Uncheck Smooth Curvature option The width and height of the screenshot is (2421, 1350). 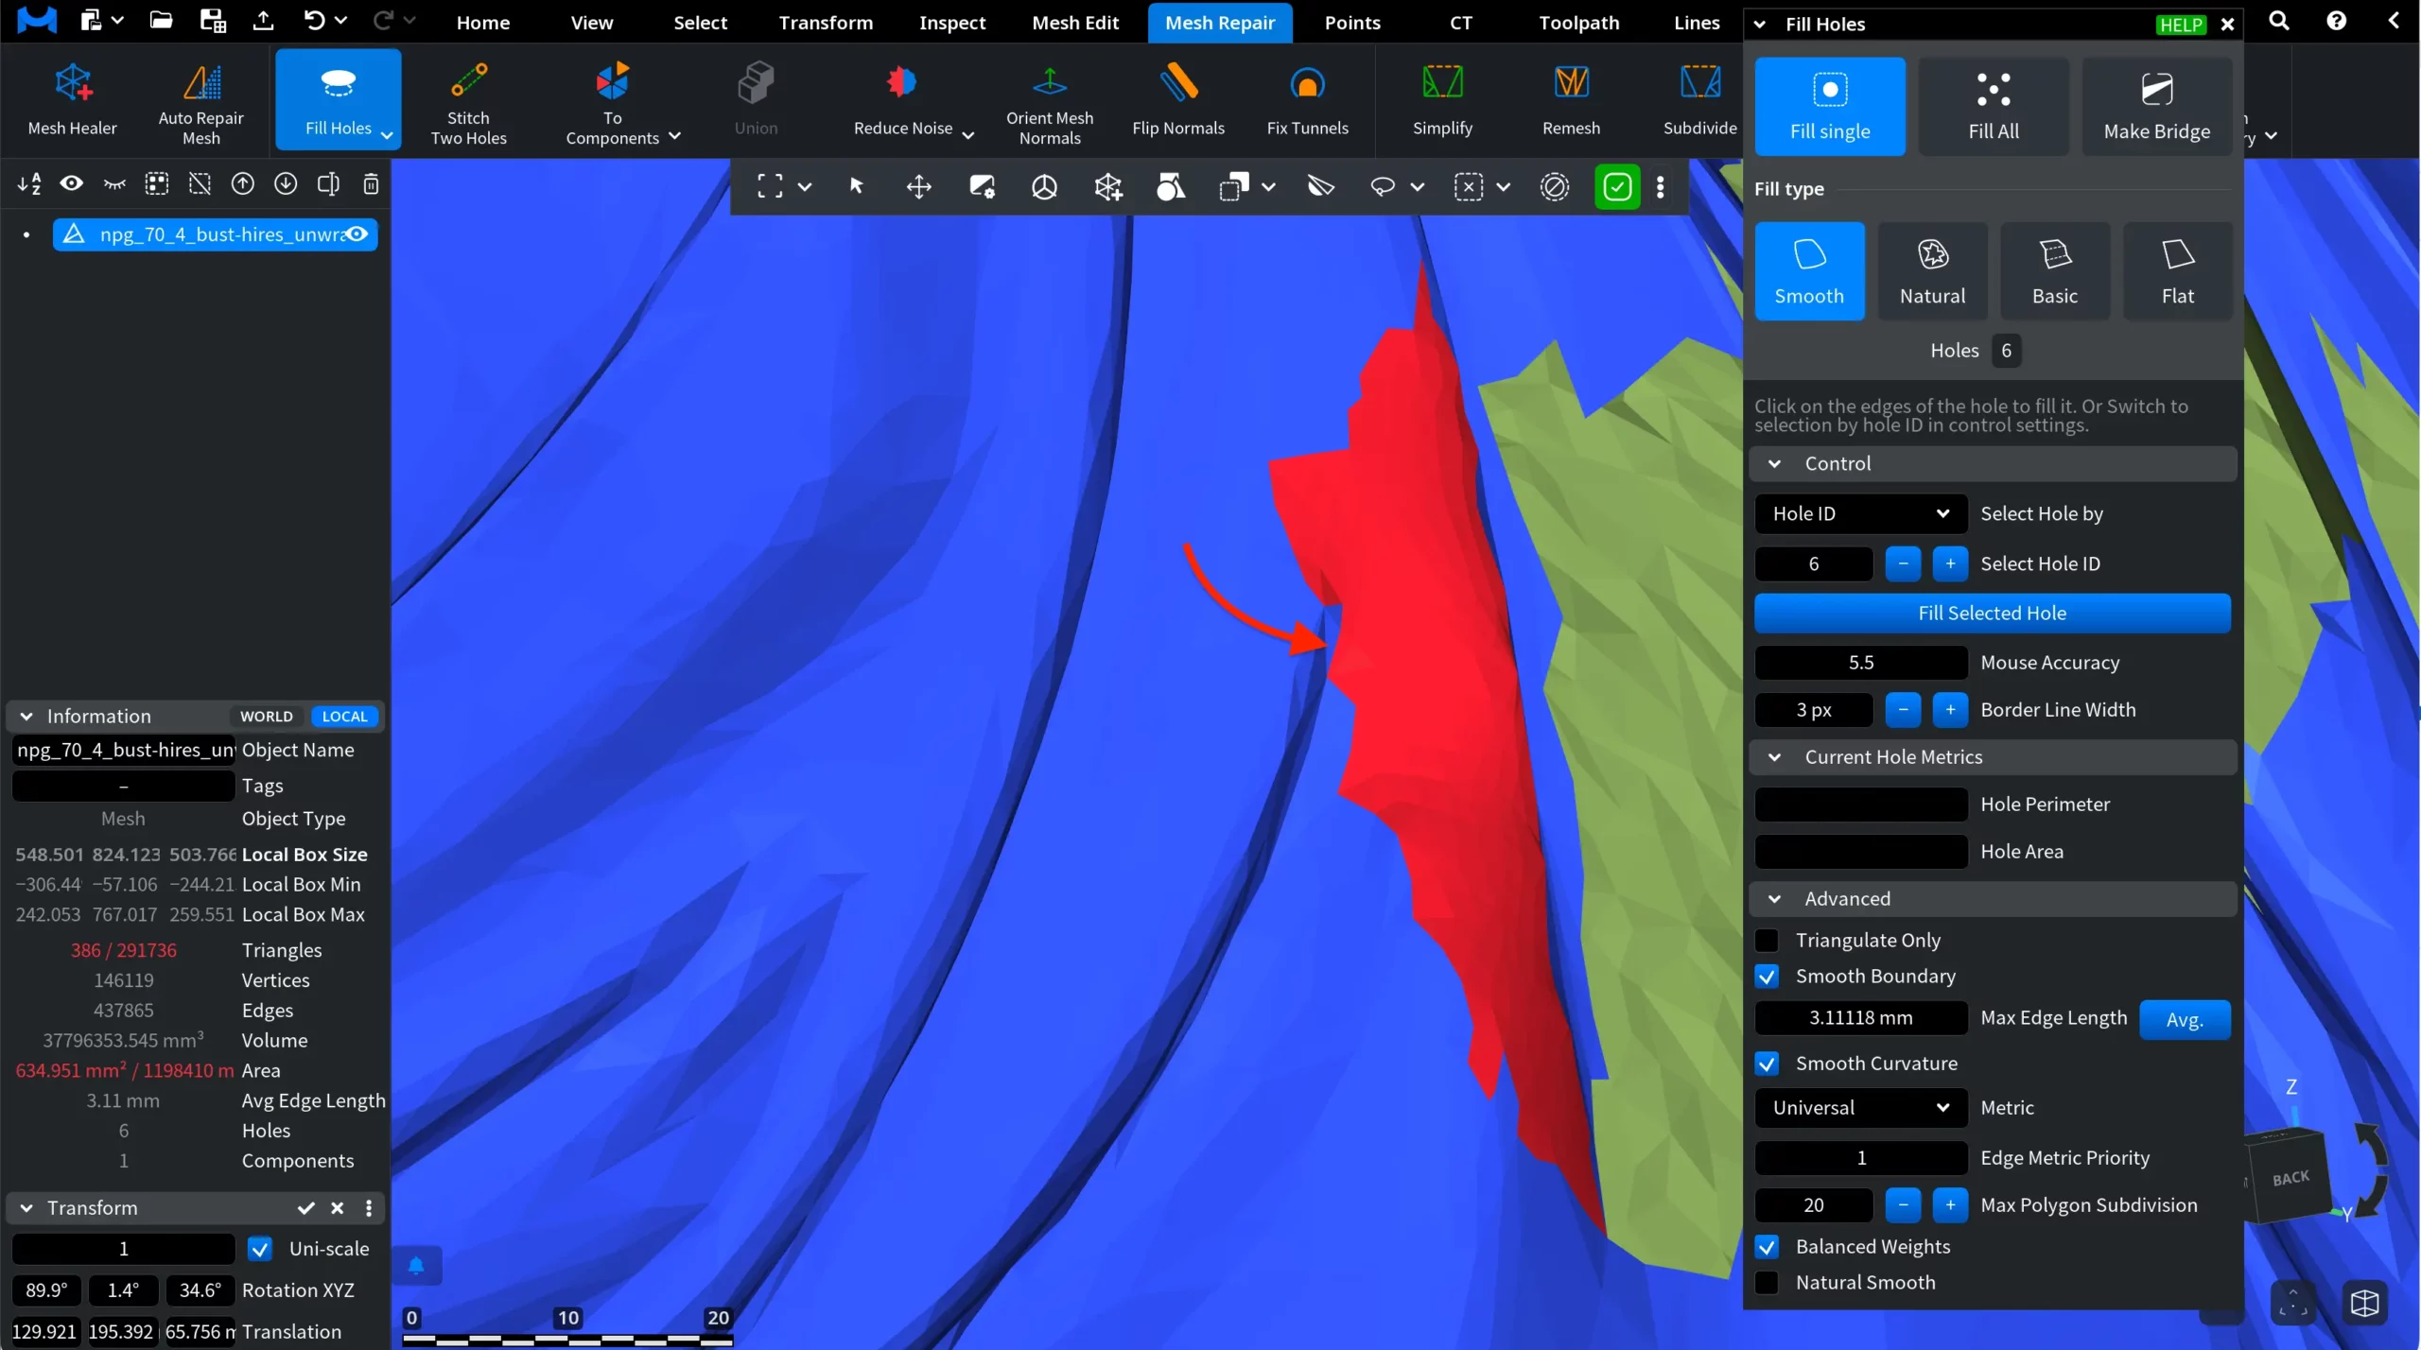point(1766,1063)
